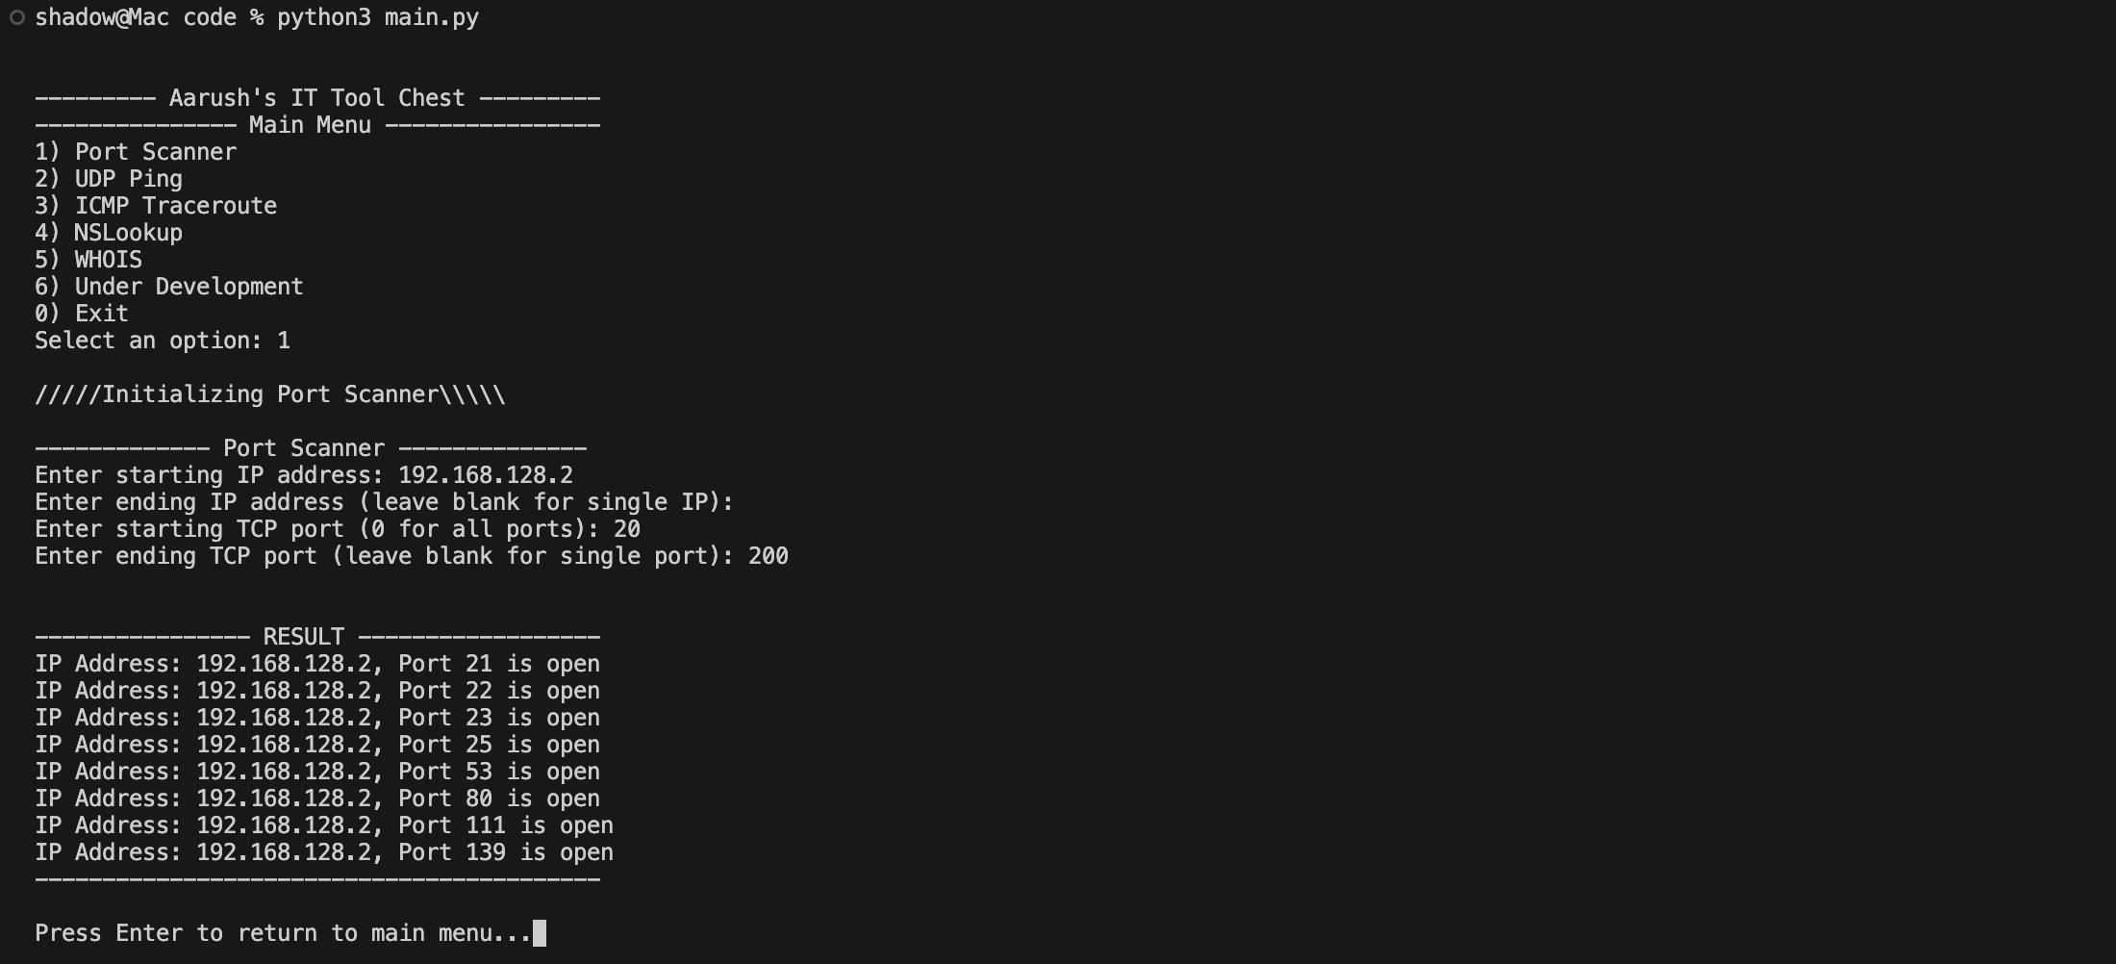Viewport: 2116px width, 964px height.
Task: Click the Initializing Port Scanner banner text
Action: [x=270, y=394]
